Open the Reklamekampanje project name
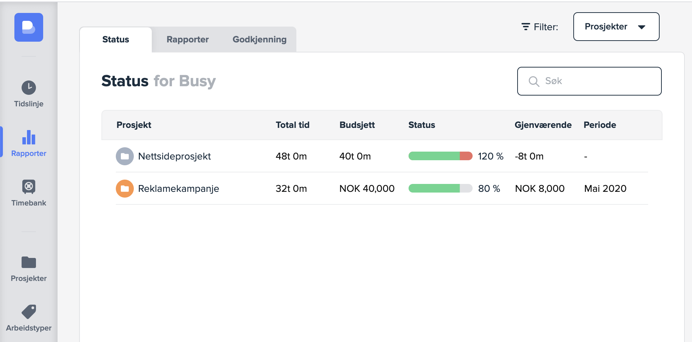 [178, 189]
